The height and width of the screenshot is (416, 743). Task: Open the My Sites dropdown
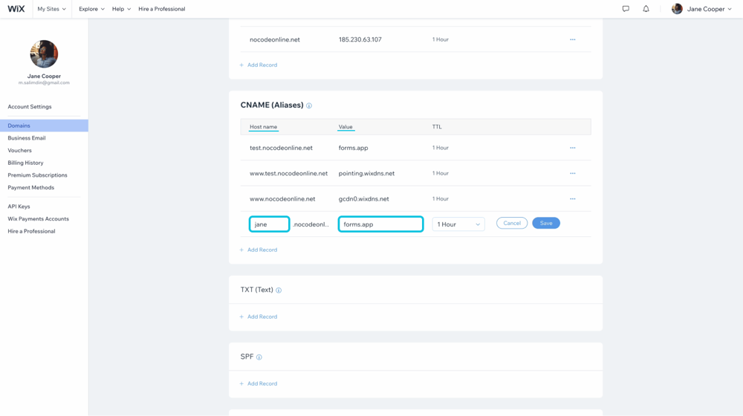(x=51, y=9)
